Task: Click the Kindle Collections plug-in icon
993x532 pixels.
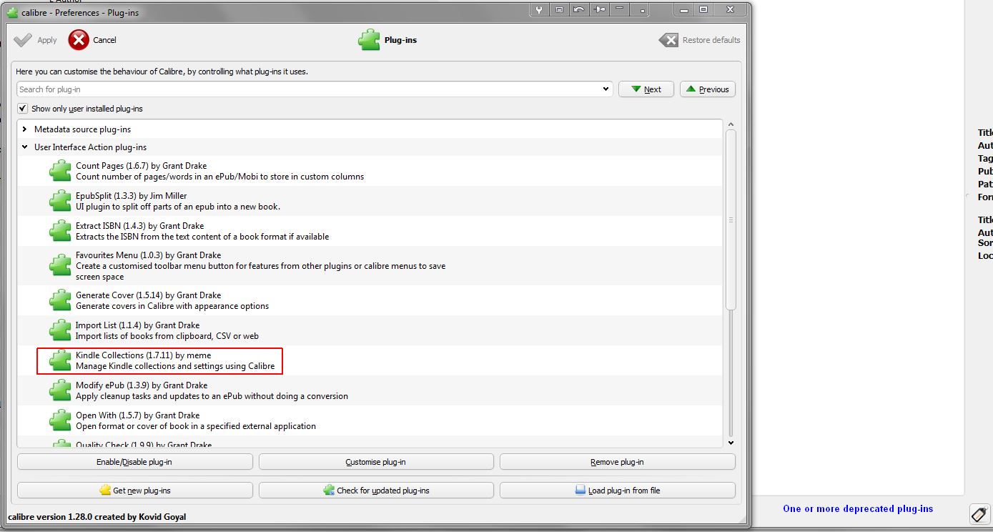Action: 60,360
